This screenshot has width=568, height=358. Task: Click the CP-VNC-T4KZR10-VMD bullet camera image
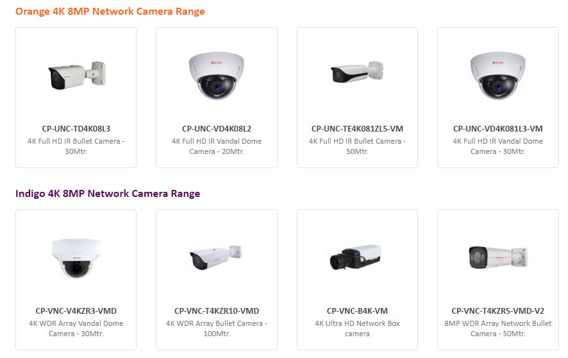pyautogui.click(x=216, y=257)
